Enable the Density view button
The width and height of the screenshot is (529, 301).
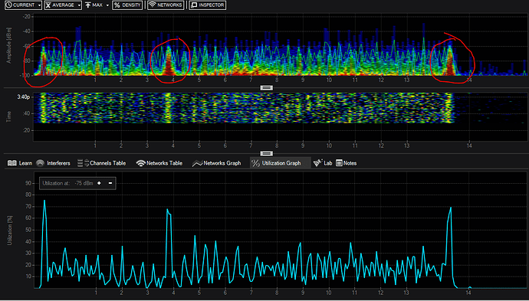click(127, 5)
